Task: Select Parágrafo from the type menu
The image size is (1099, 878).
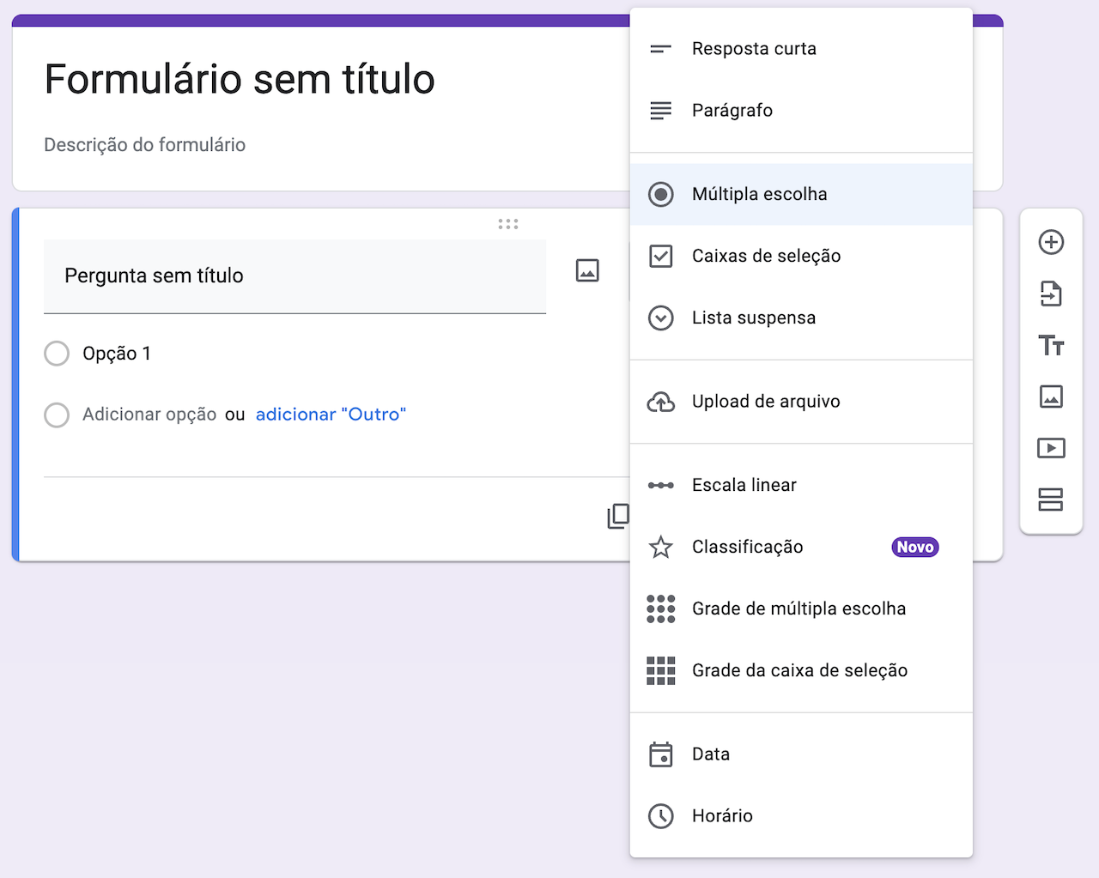Action: tap(732, 111)
